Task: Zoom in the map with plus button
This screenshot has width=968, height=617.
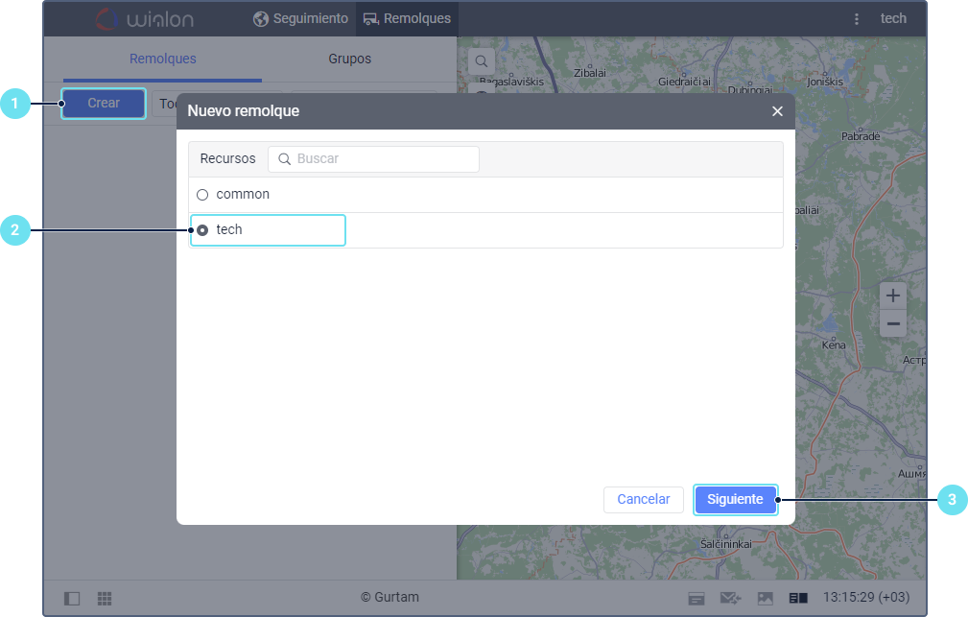Action: [x=892, y=296]
